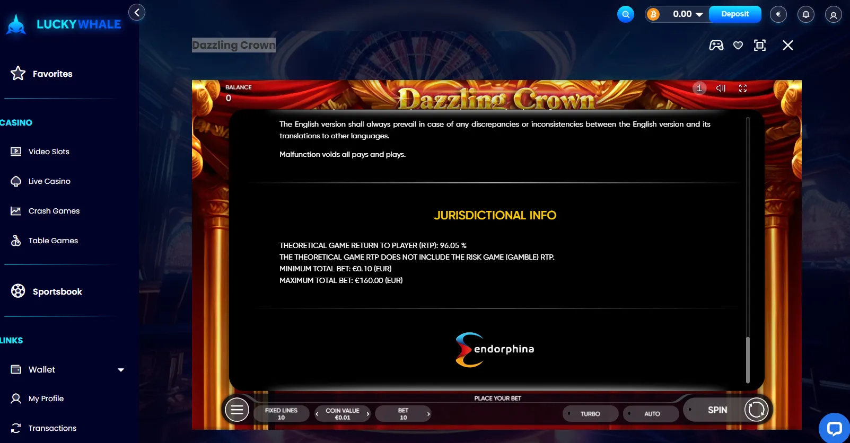Click the game Balance value 0
The width and height of the screenshot is (850, 443).
(x=229, y=98)
